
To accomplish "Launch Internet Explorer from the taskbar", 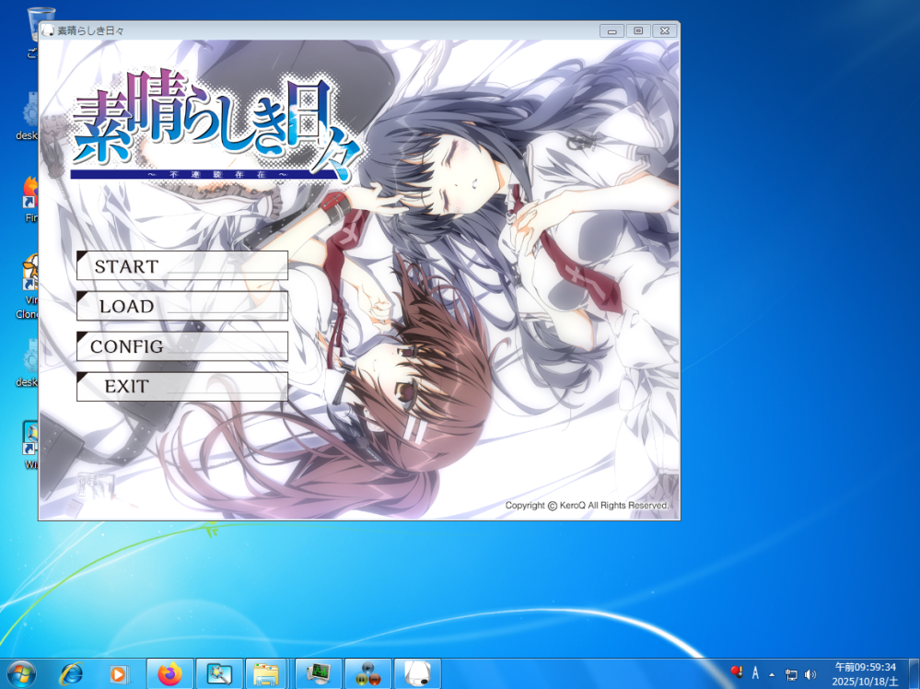I will point(72,674).
